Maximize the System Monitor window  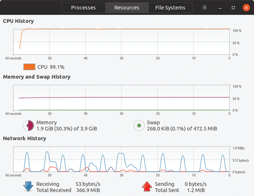pyautogui.click(x=233, y=8)
